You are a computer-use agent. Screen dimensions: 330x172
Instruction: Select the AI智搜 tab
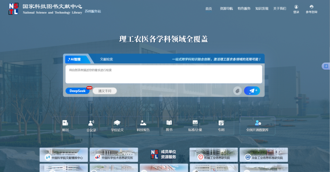tap(75, 59)
